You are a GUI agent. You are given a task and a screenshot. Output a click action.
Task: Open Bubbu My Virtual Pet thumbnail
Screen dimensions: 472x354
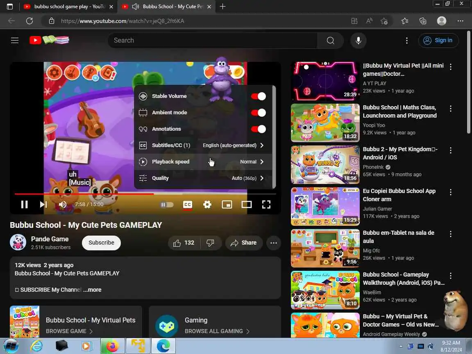(x=325, y=81)
